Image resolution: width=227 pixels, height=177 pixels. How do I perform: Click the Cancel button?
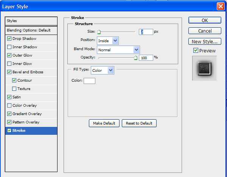pos(205,31)
